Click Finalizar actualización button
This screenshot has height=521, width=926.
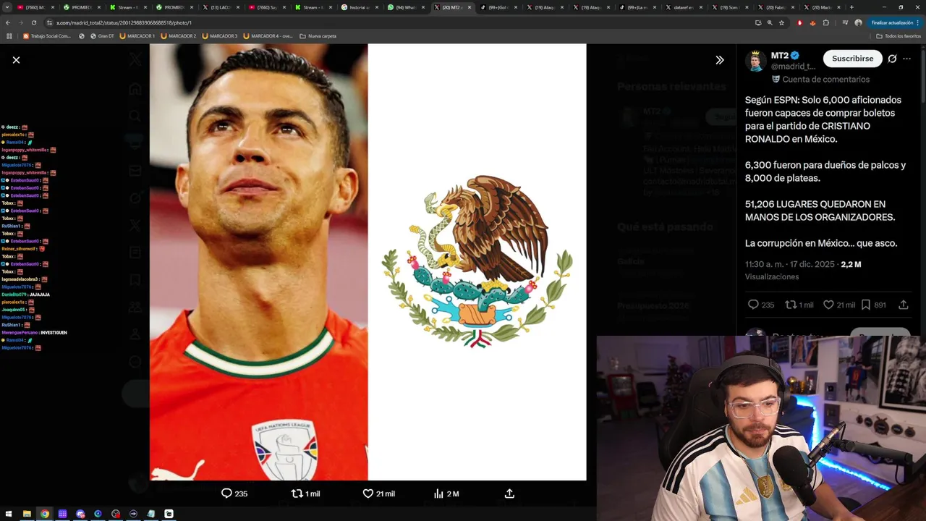[895, 22]
